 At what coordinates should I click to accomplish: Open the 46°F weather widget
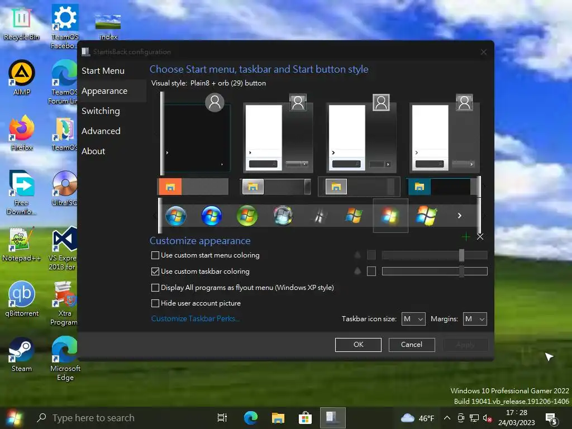417,418
